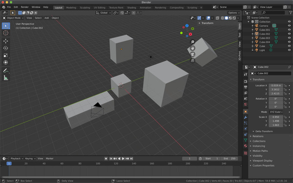Jump to the timeline end button
The width and height of the screenshot is (293, 183).
[131, 159]
